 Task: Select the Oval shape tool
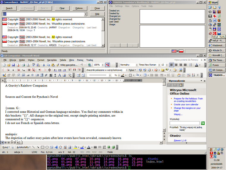(x=47, y=147)
